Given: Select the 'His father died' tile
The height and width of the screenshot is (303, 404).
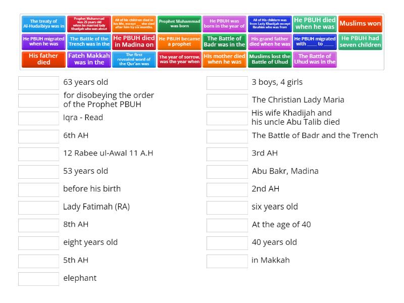Looking at the screenshot, I should click(44, 60).
